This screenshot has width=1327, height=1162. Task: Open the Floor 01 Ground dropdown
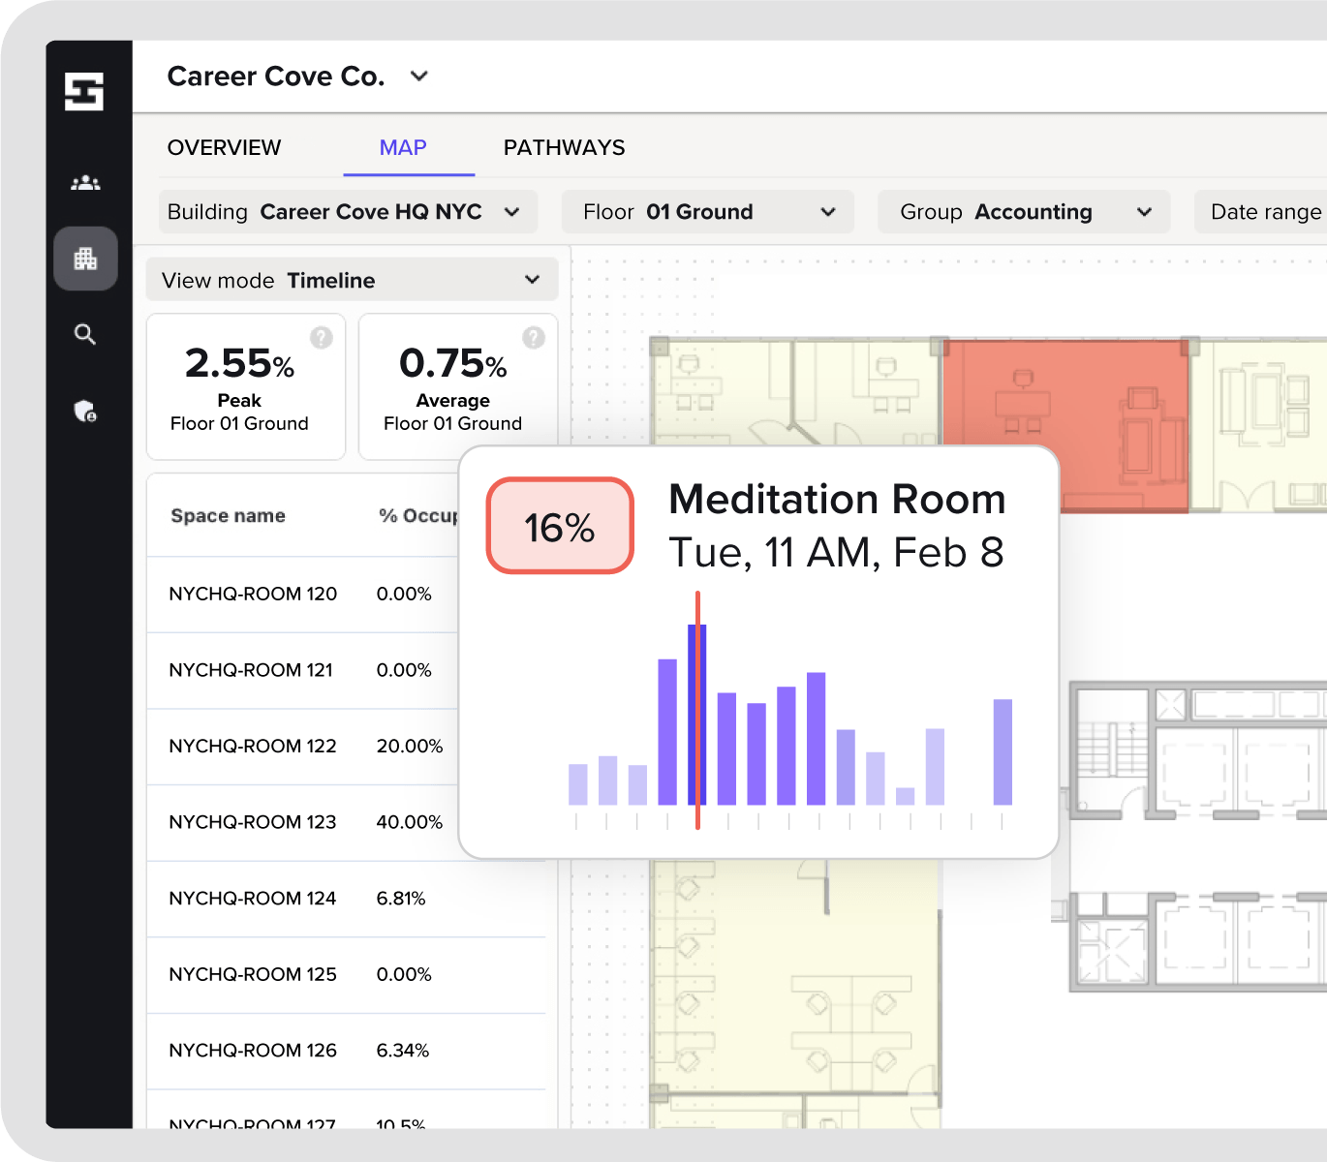tap(708, 212)
